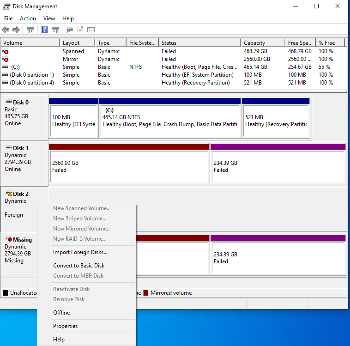Click the Disk 0 drive icon

click(9, 102)
